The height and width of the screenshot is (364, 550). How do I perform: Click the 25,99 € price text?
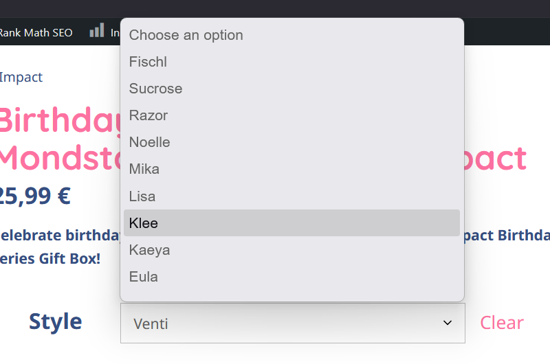35,196
